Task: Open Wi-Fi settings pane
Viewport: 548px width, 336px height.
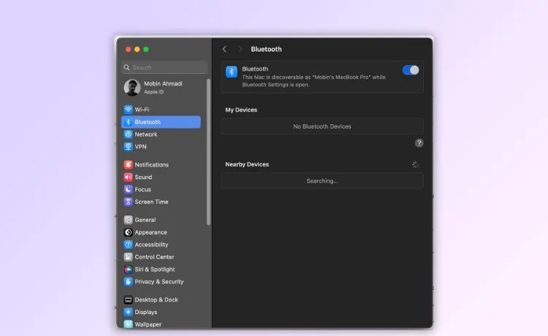Action: point(161,110)
